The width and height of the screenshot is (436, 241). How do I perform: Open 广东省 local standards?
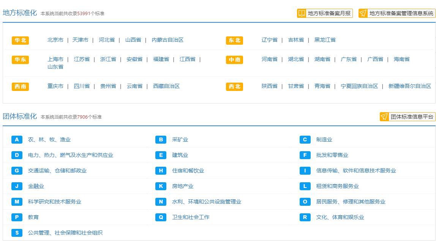coord(348,59)
